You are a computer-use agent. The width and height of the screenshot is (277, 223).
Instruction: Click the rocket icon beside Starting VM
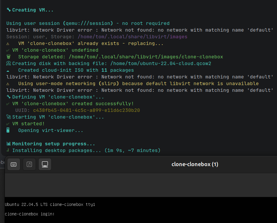pyautogui.click(x=9, y=117)
